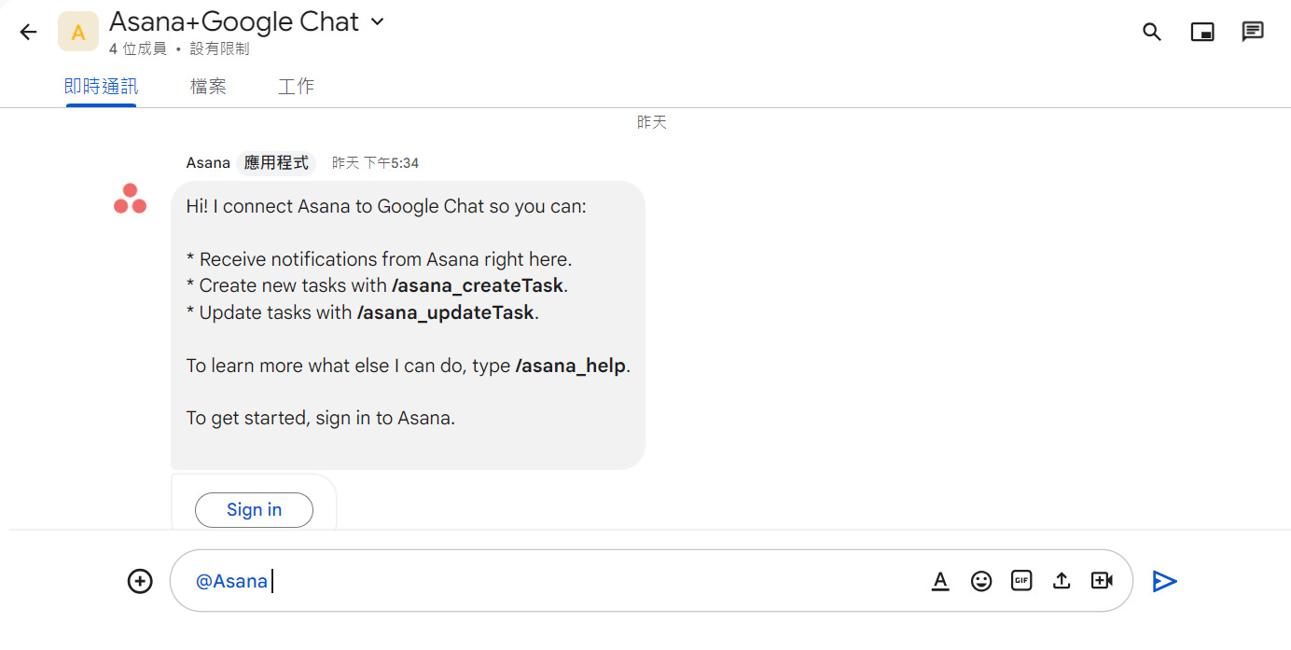Image resolution: width=1291 pixels, height=650 pixels.
Task: Toggle text formatting options
Action: click(940, 581)
